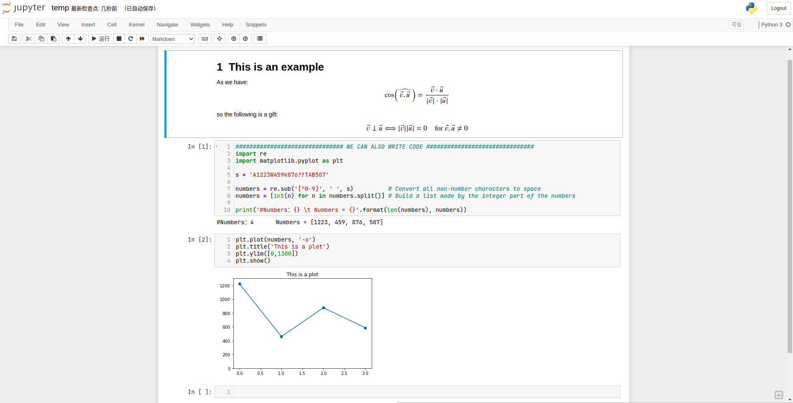This screenshot has width=793, height=403.
Task: Move the selected cell down
Action: point(80,39)
